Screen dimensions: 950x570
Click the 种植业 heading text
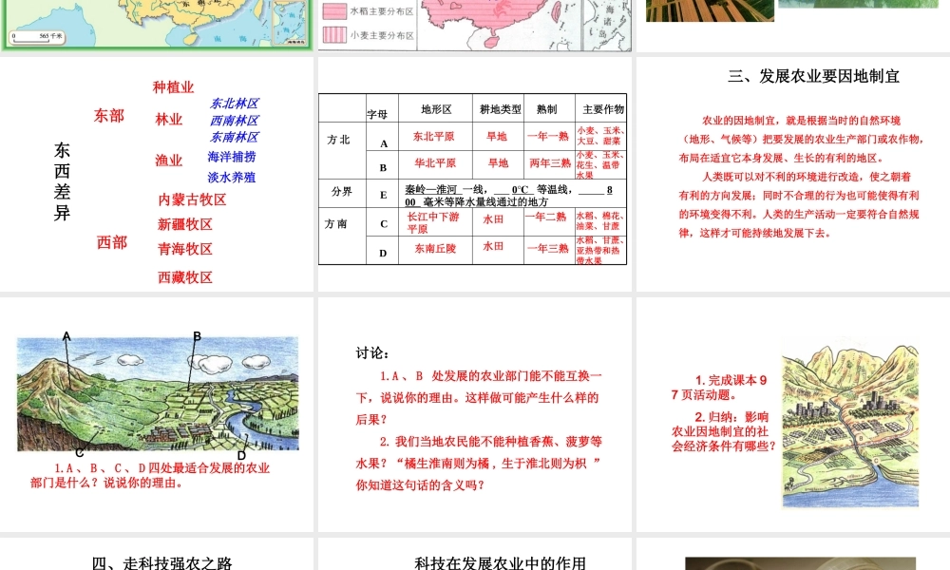click(x=173, y=87)
